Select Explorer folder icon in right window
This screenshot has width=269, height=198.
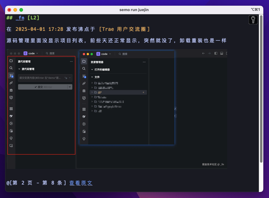(84, 61)
